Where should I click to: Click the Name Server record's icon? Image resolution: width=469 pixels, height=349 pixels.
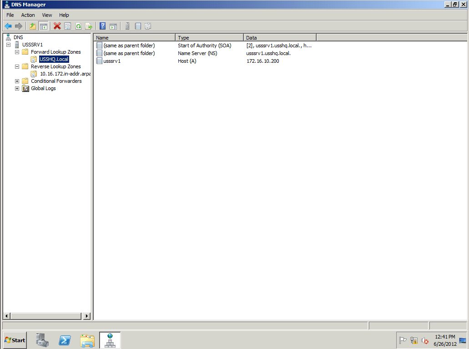coord(99,53)
